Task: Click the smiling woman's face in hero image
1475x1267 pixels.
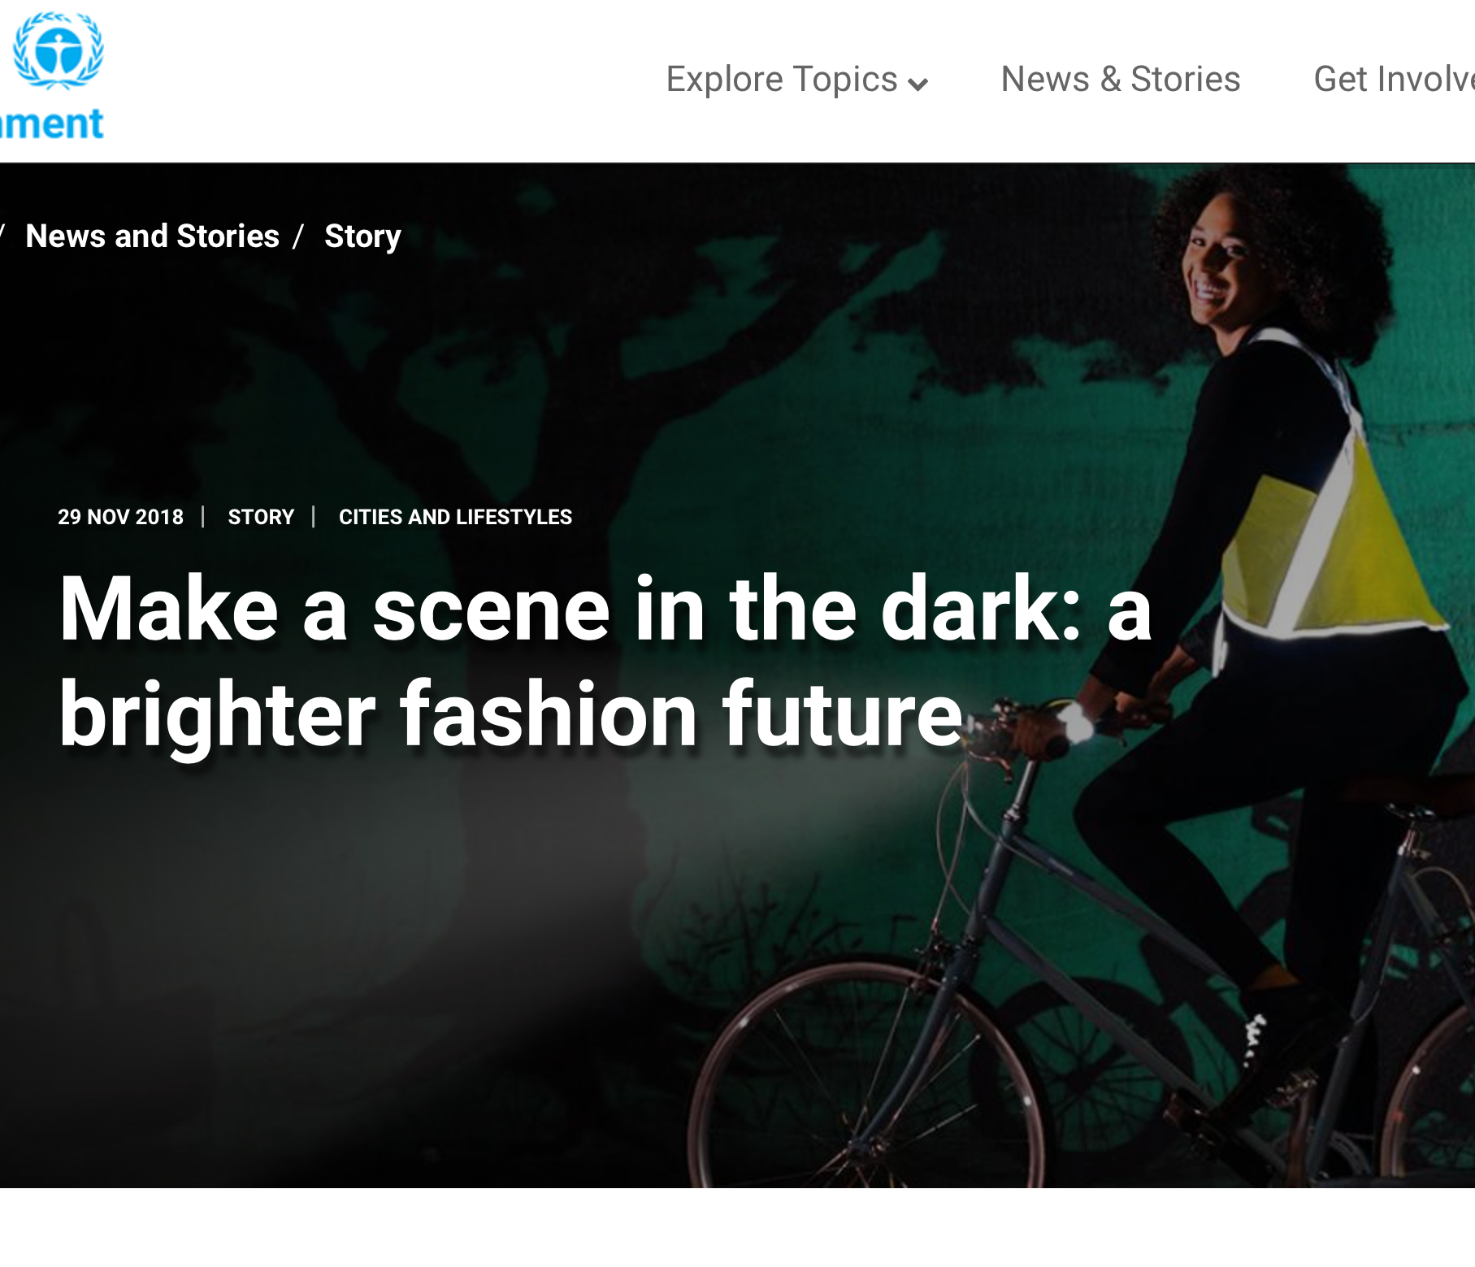Action: click(1221, 262)
